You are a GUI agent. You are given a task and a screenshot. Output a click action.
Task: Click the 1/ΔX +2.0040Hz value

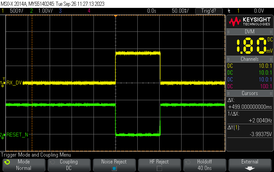pos(260,121)
